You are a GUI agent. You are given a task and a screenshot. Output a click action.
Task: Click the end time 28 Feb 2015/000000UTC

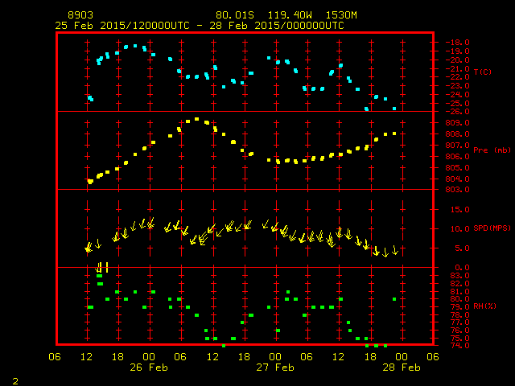(x=277, y=26)
